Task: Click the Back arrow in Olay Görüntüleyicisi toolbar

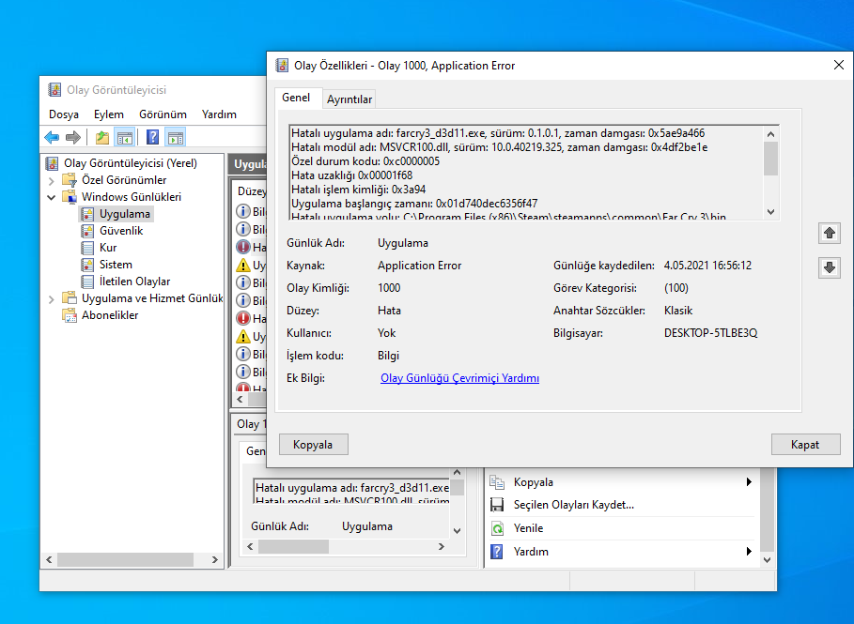Action: coord(52,138)
